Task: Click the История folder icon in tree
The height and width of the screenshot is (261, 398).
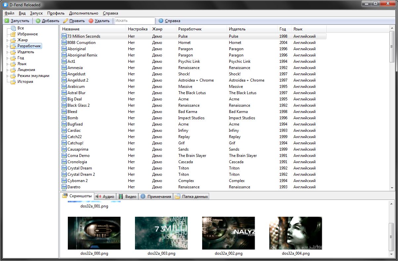Action: click(13, 82)
